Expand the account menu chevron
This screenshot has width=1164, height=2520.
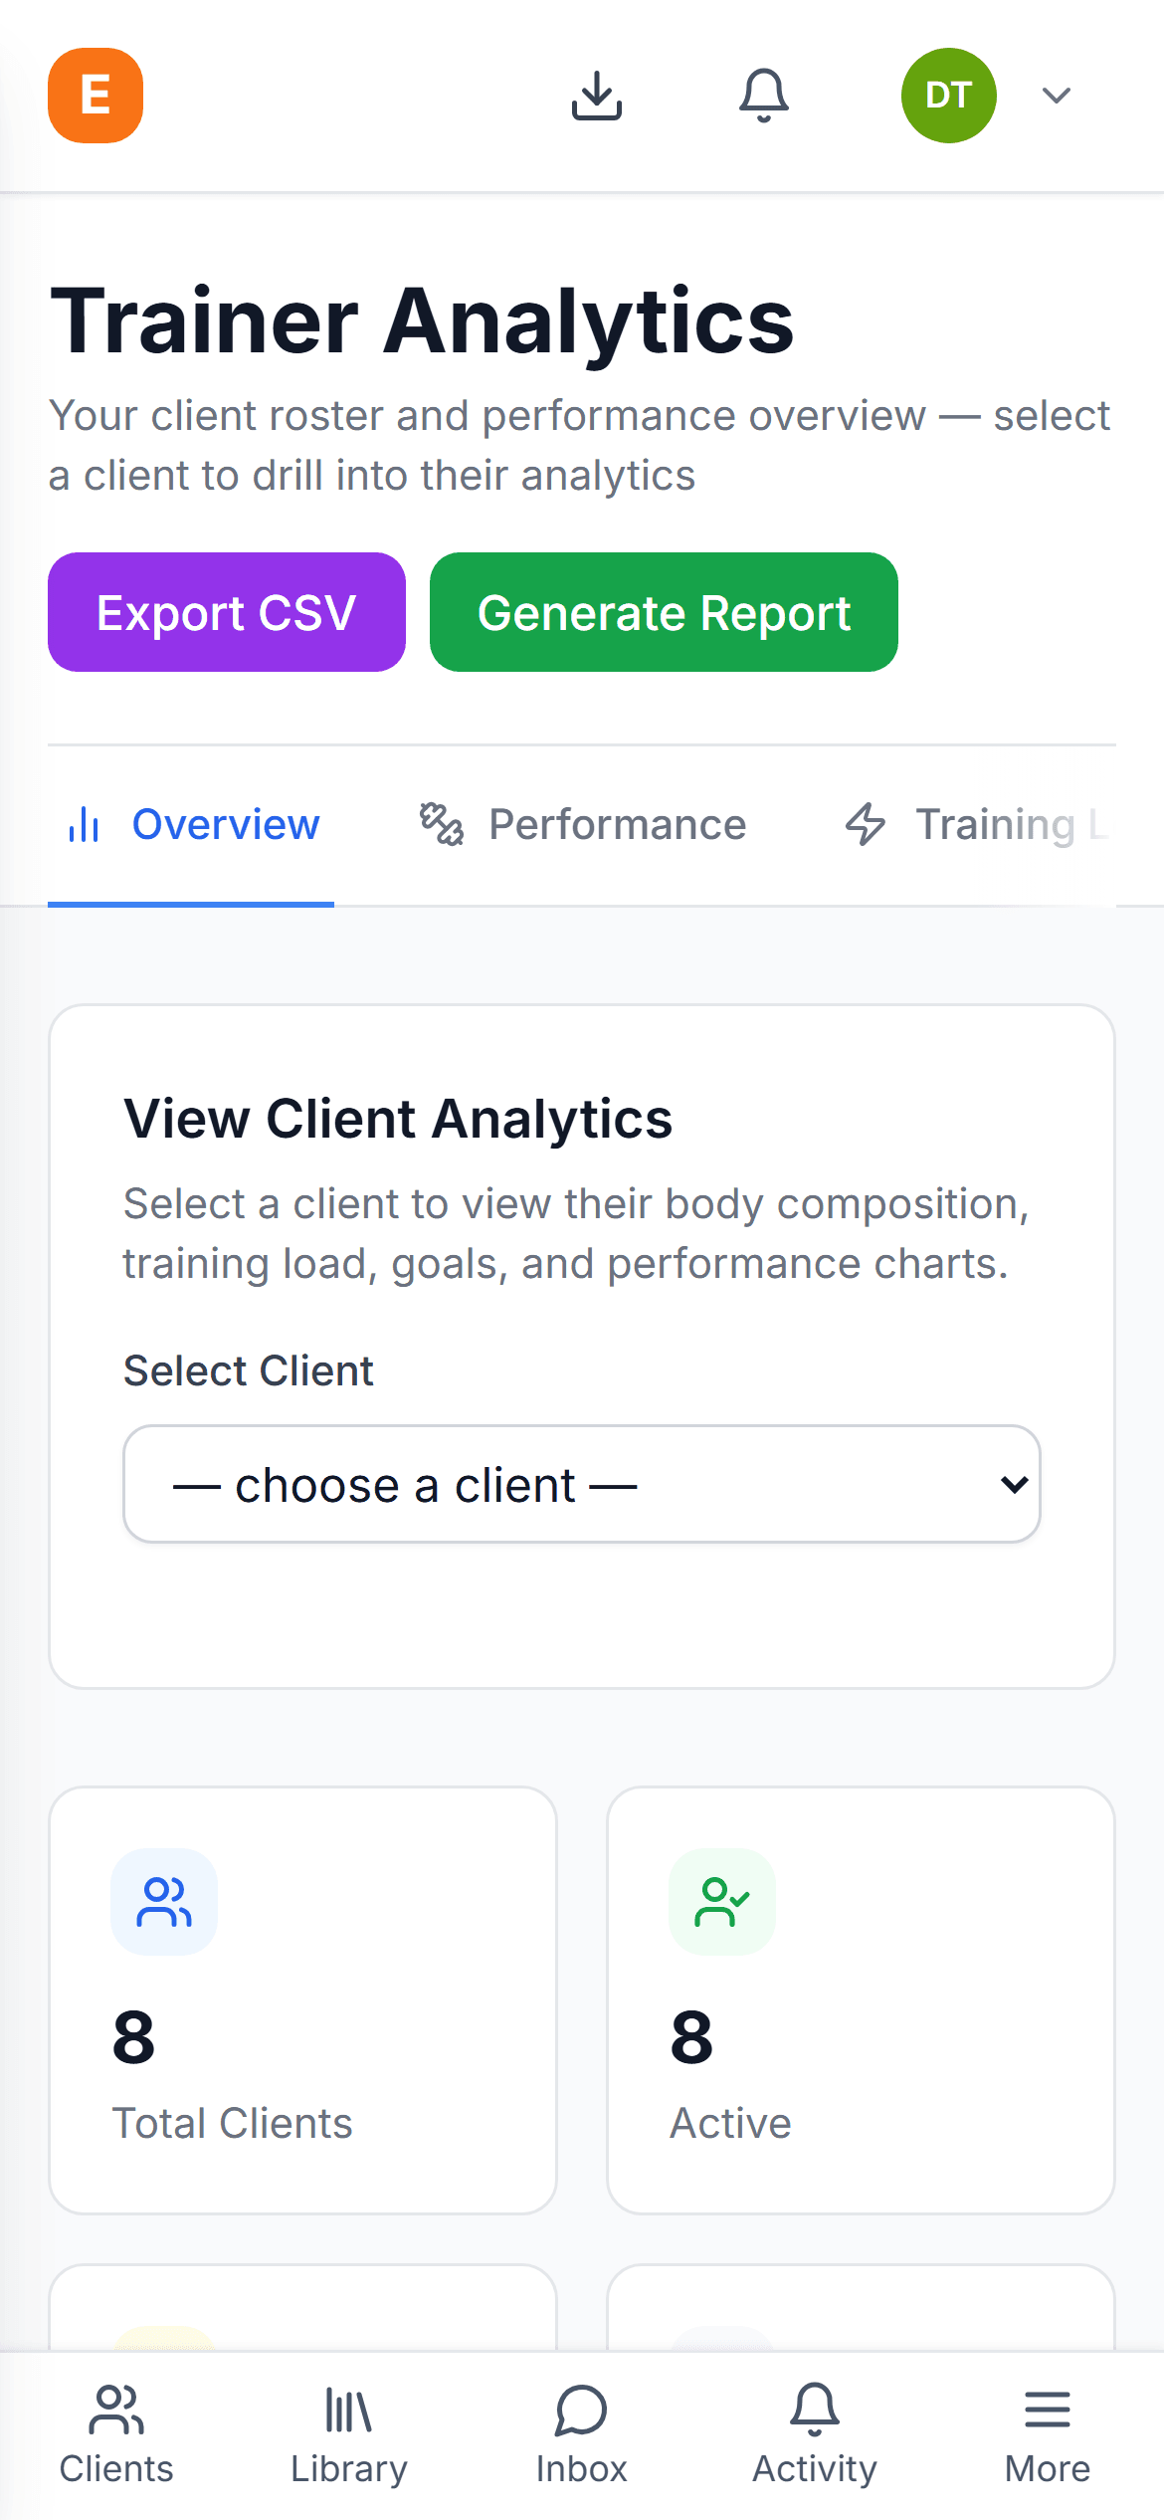click(x=1057, y=96)
